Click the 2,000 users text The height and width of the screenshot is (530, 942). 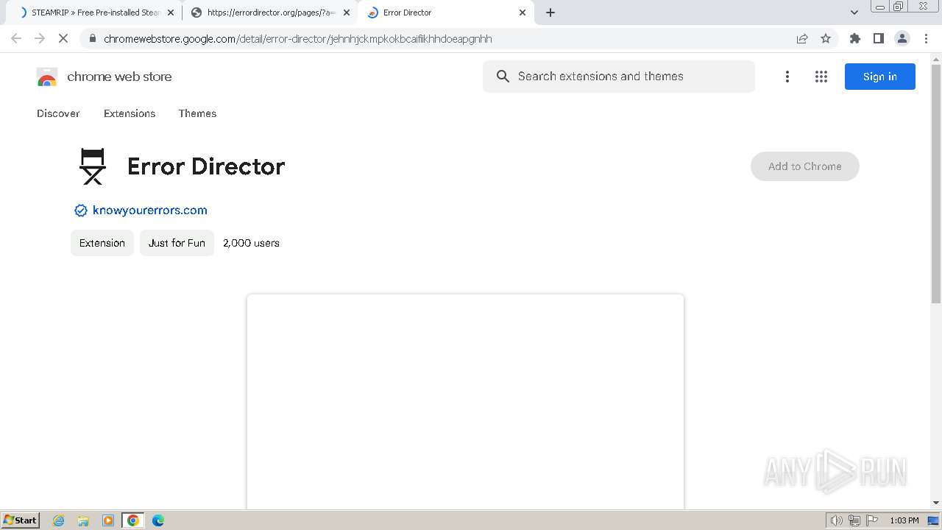coord(251,243)
